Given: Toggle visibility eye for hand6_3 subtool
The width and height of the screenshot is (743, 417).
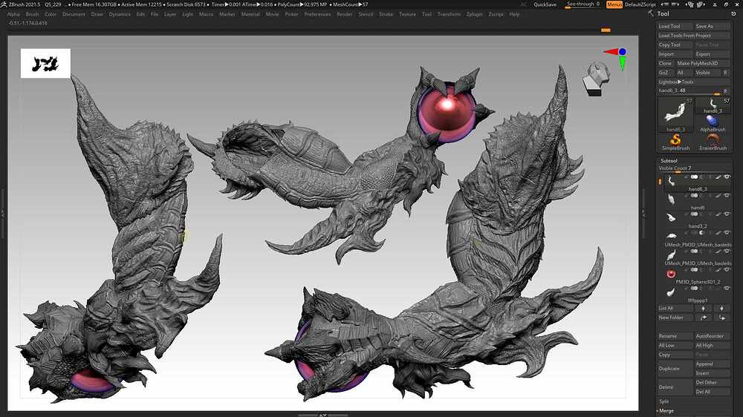Looking at the screenshot, I should [x=727, y=177].
